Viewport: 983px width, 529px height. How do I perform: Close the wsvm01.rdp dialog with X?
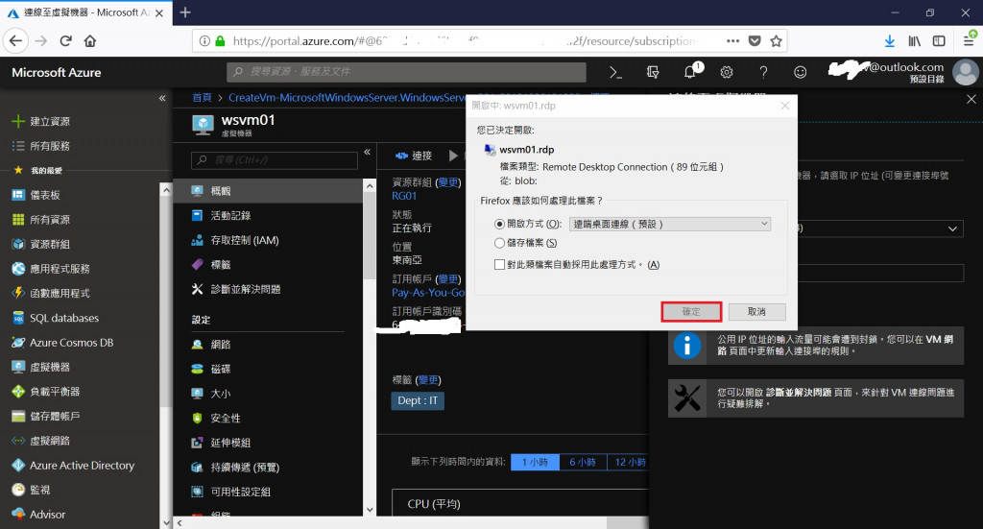(x=785, y=106)
